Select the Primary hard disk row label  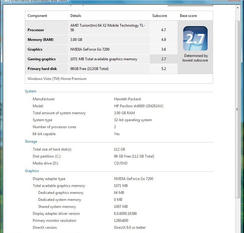point(42,69)
